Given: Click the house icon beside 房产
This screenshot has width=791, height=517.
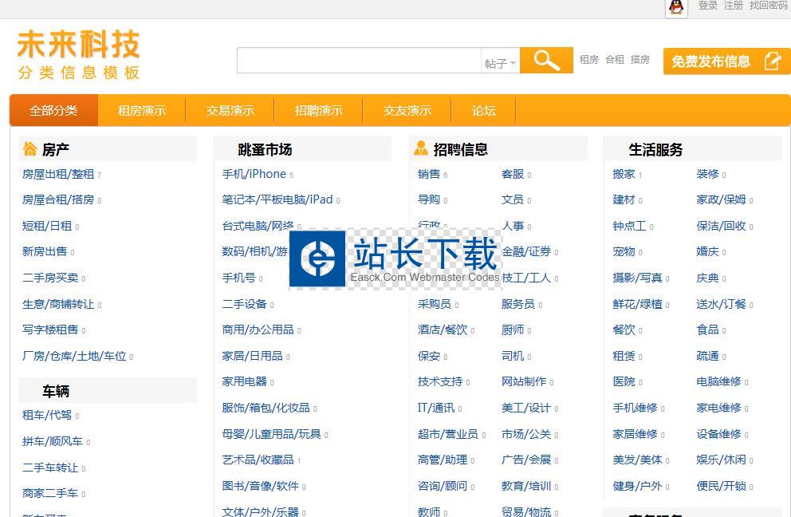Looking at the screenshot, I should pyautogui.click(x=30, y=149).
